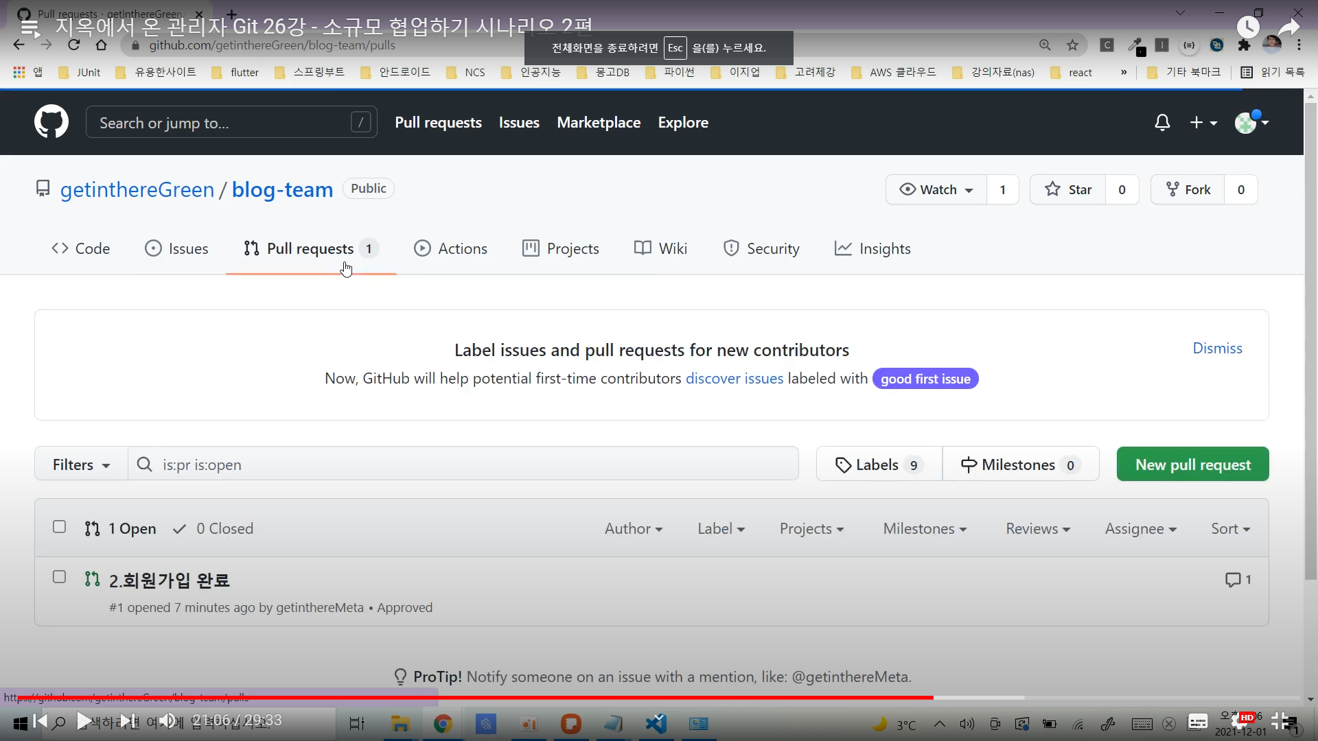Switch to the Insights tab
Image resolution: width=1318 pixels, height=741 pixels.
(x=872, y=248)
